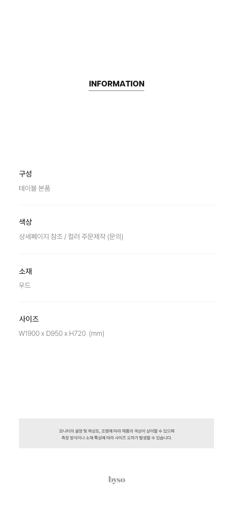Click the byso logo at bottom

(x=117, y=480)
